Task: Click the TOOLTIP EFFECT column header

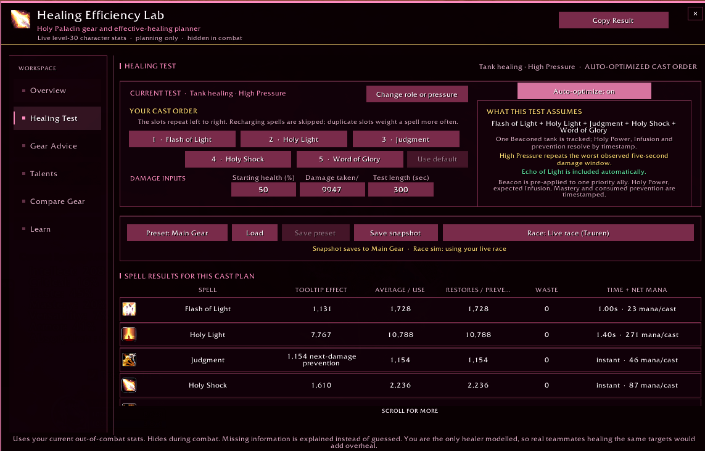Action: [x=321, y=290]
